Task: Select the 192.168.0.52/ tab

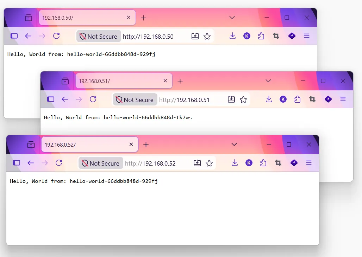Action: pos(89,144)
